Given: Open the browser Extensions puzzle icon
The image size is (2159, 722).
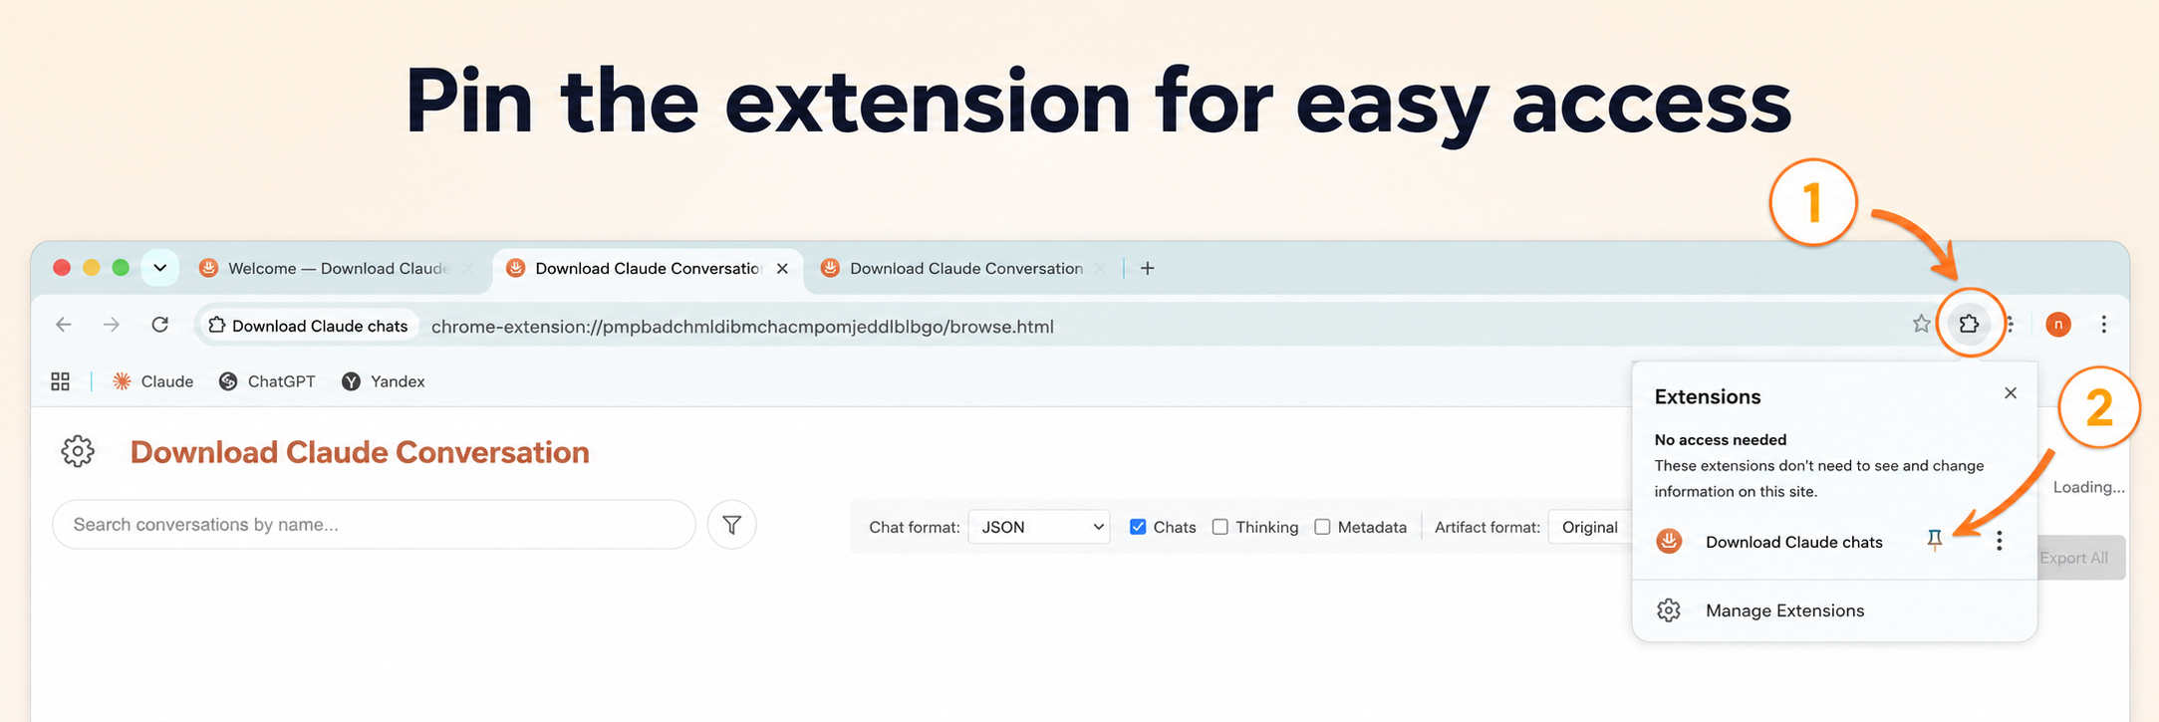Looking at the screenshot, I should 1969,324.
